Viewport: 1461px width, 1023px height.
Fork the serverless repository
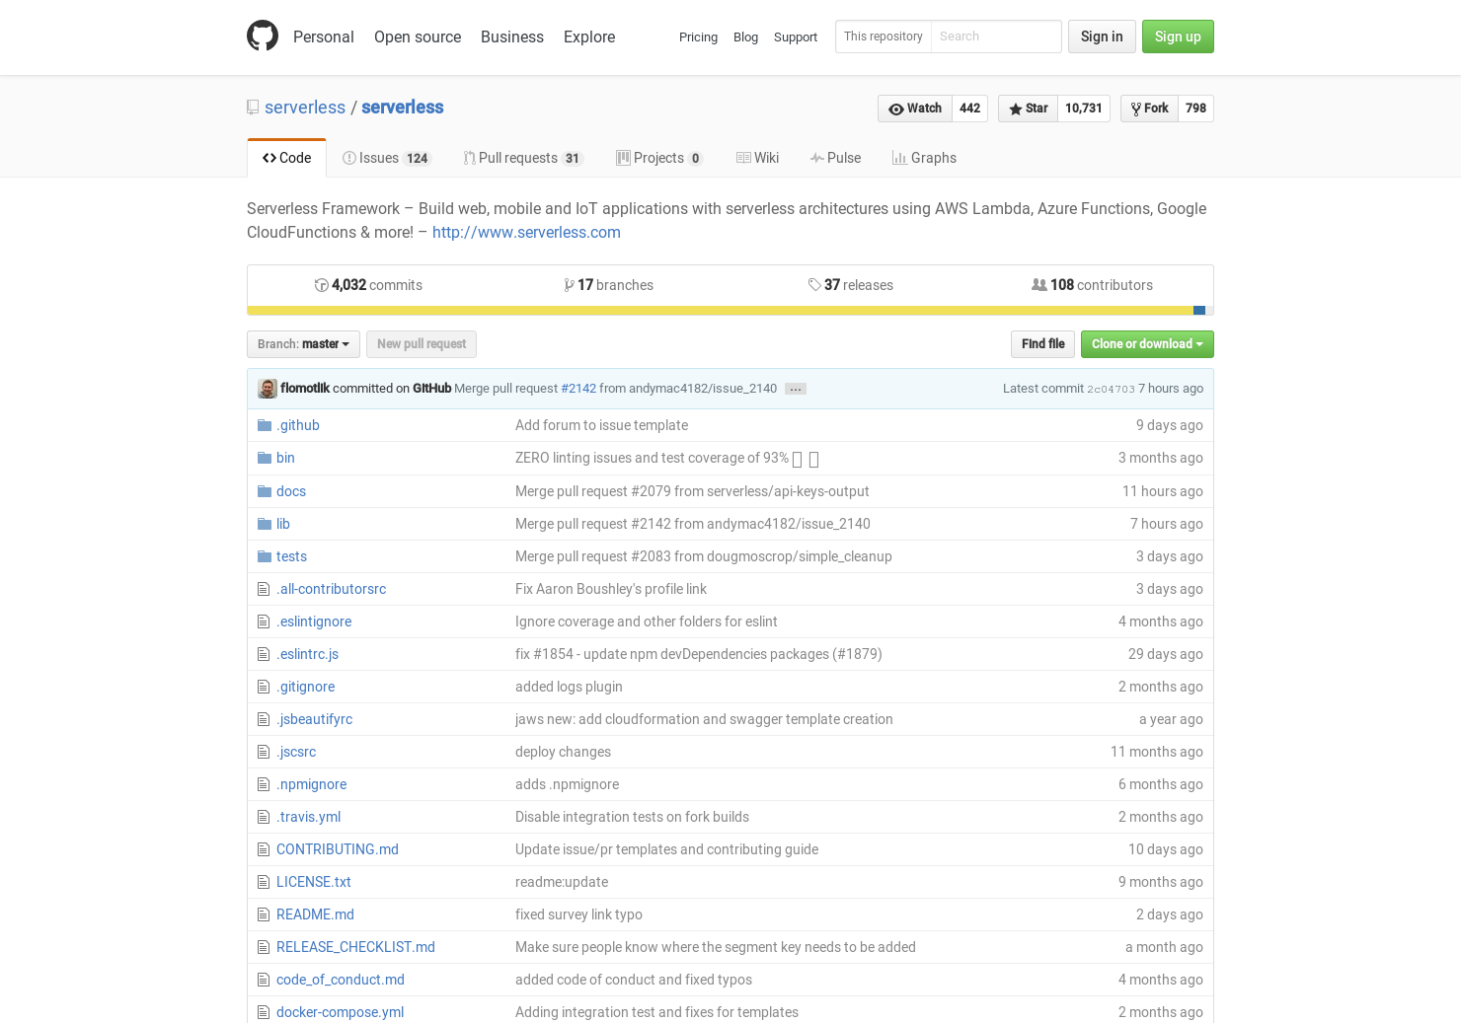(1149, 109)
